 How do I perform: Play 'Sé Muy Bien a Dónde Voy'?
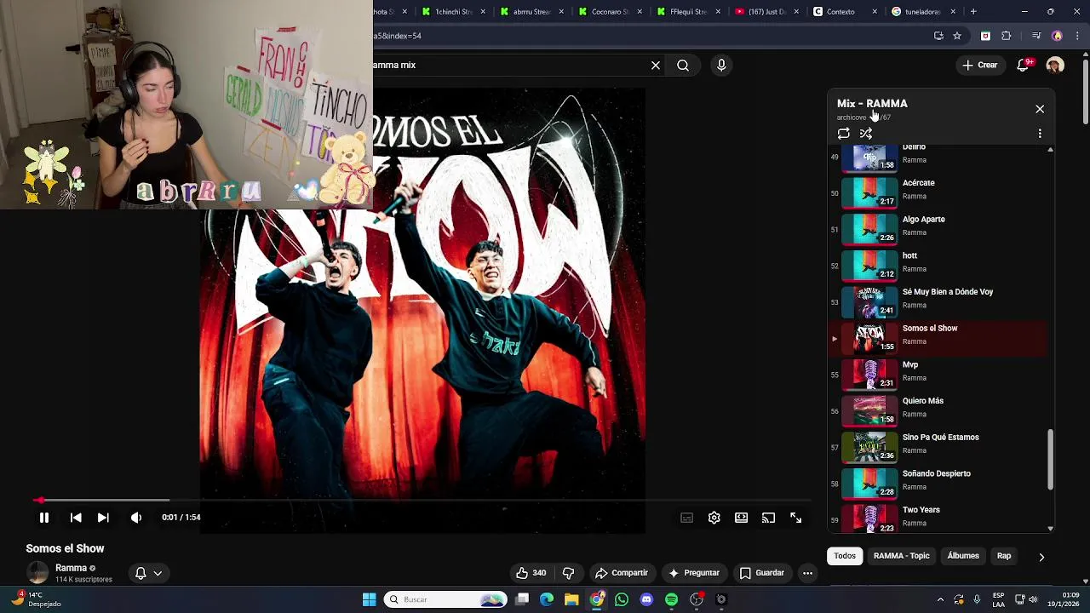[x=937, y=301]
